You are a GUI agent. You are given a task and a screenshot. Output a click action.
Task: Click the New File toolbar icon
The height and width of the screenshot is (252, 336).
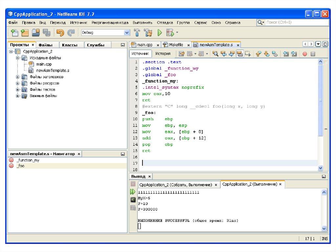coord(14,33)
